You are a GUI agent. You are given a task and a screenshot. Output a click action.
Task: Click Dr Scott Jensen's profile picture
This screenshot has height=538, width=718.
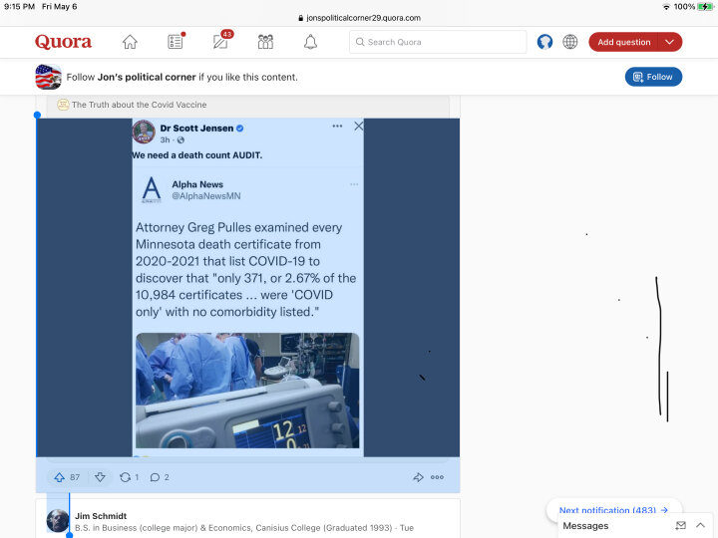pyautogui.click(x=144, y=132)
